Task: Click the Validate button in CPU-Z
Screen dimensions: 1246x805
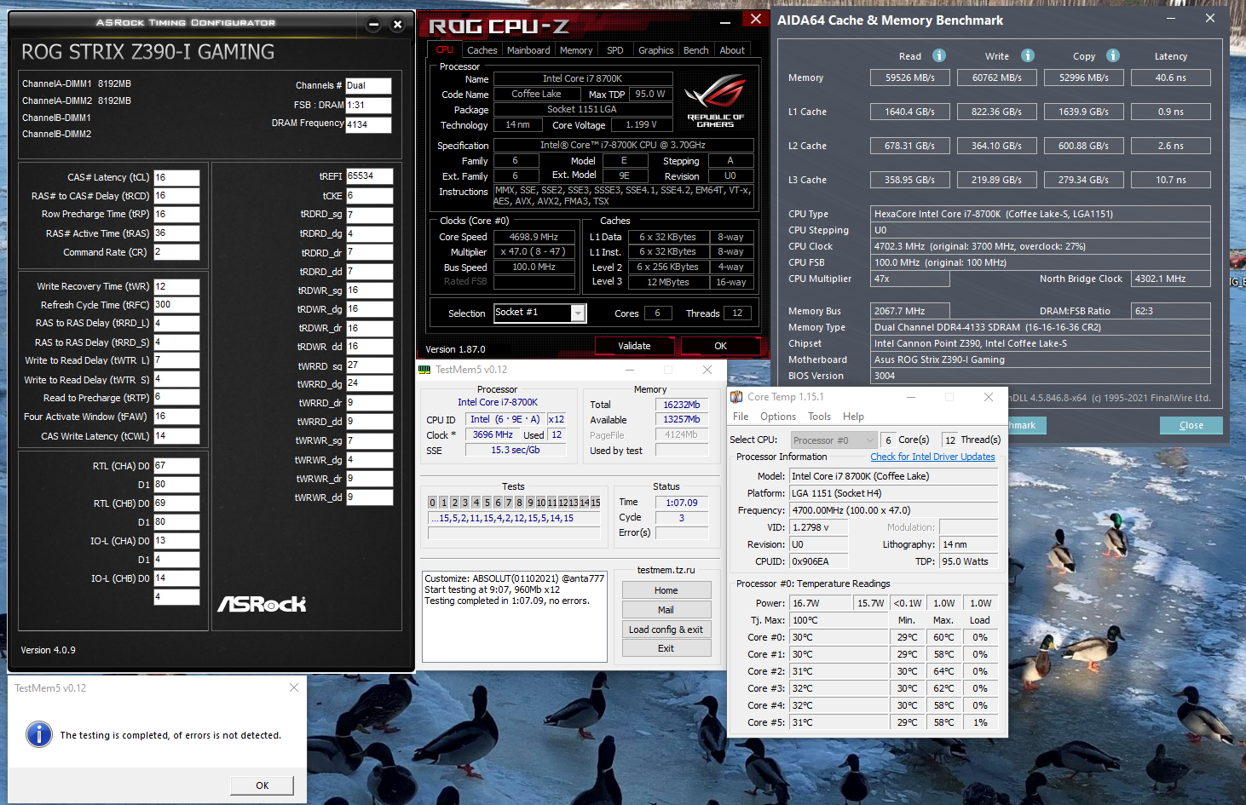Action: (634, 346)
